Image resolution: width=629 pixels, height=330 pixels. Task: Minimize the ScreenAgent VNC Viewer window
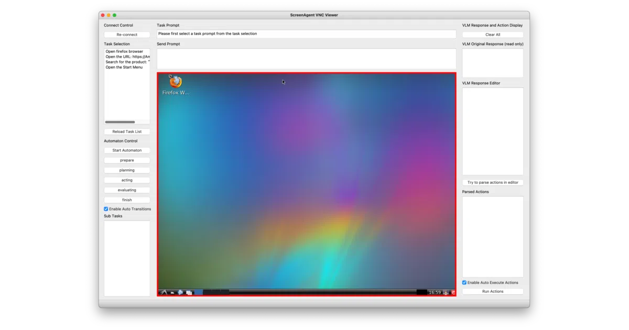pyautogui.click(x=109, y=15)
